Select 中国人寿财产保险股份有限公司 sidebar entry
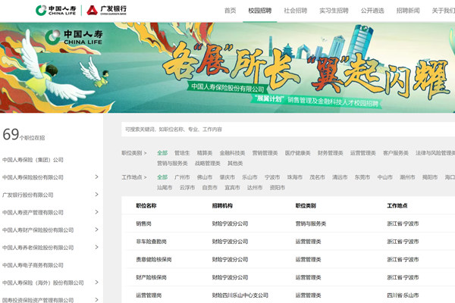This screenshot has height=303, width=455. (x=38, y=230)
